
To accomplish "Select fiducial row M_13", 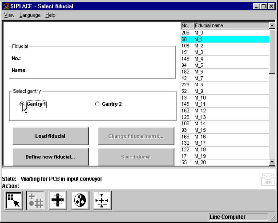I will (225, 117).
